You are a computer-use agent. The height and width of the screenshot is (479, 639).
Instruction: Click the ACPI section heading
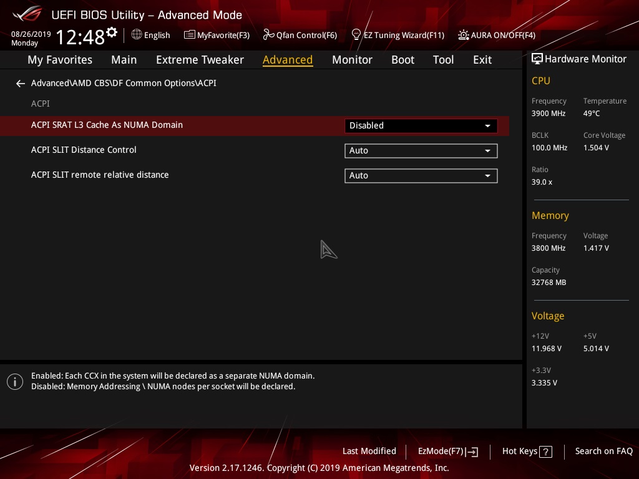point(41,104)
